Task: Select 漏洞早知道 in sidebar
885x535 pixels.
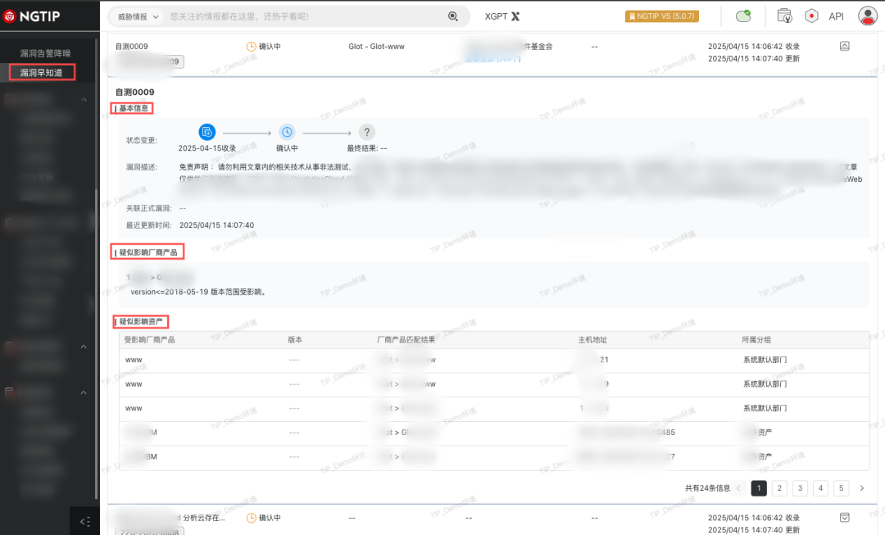Action: 42,72
